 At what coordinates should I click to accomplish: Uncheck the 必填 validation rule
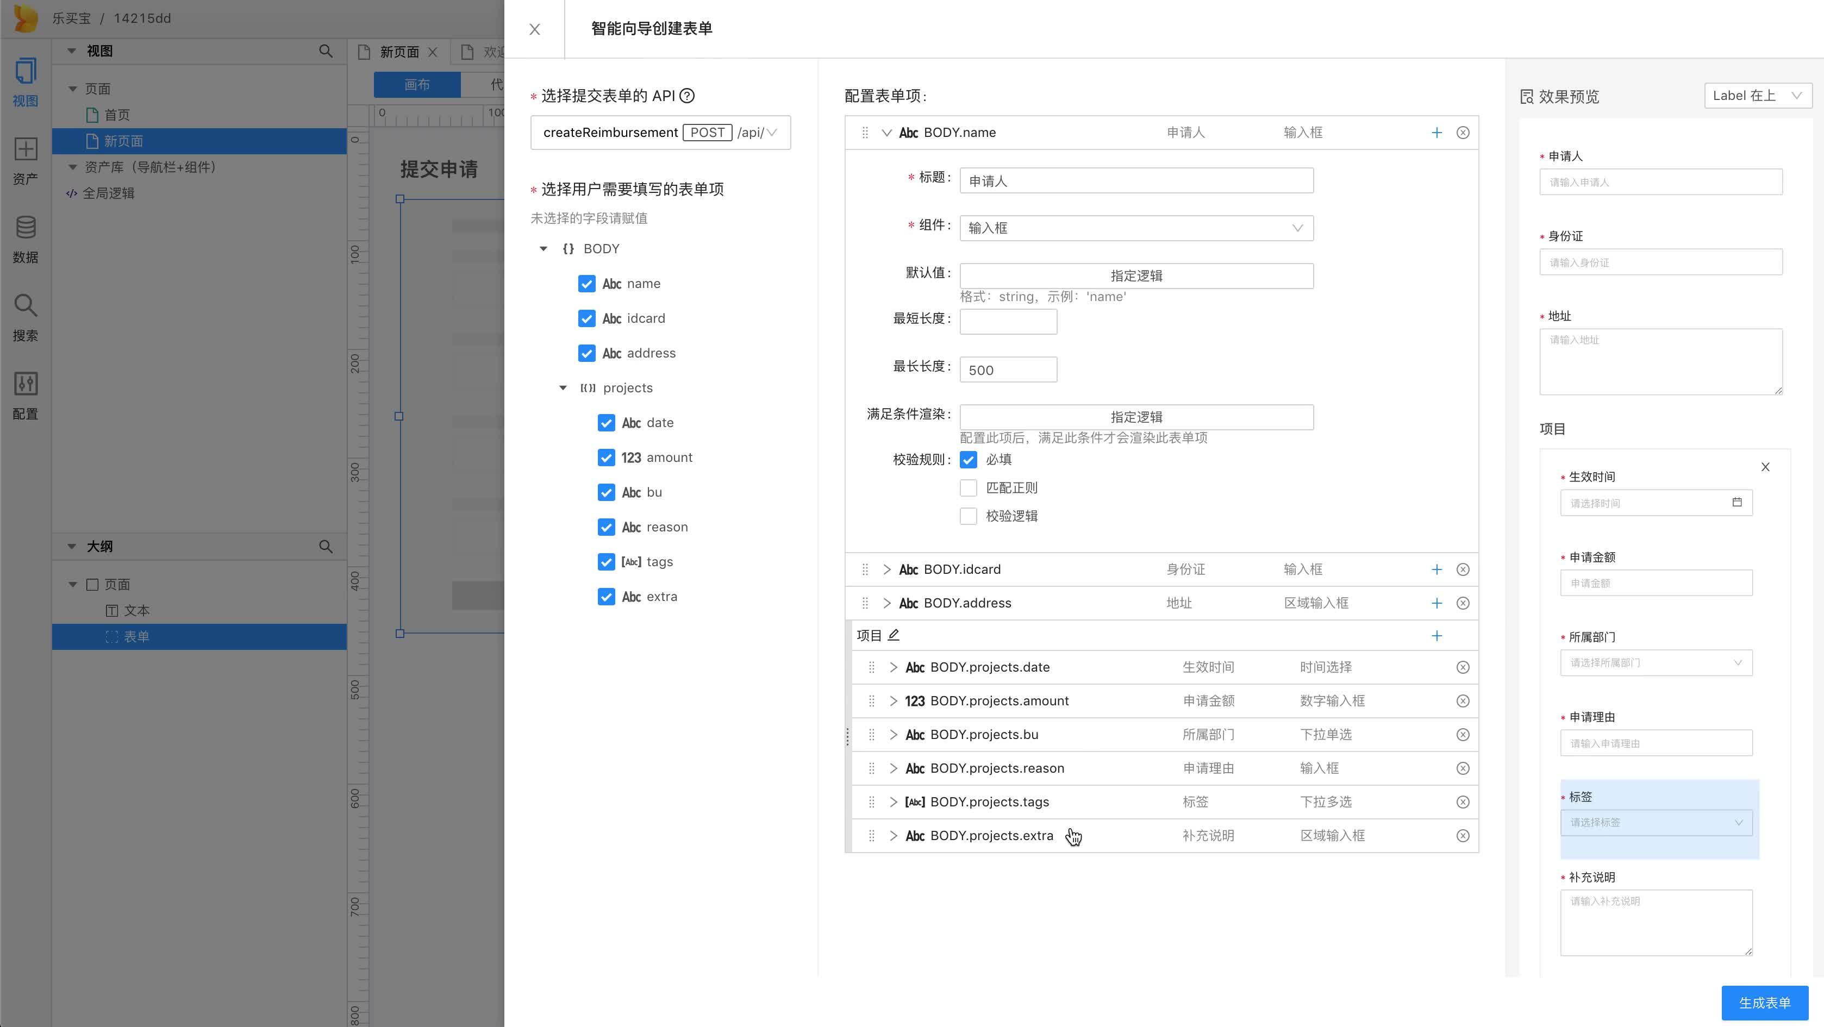point(968,460)
